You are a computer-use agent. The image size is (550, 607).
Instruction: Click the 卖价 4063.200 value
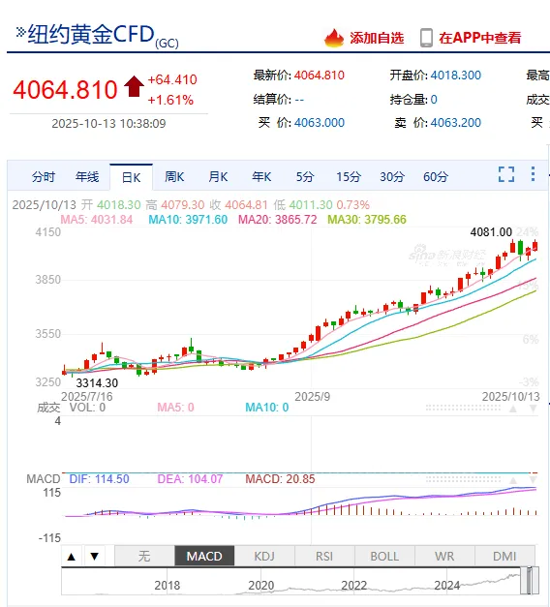click(456, 123)
